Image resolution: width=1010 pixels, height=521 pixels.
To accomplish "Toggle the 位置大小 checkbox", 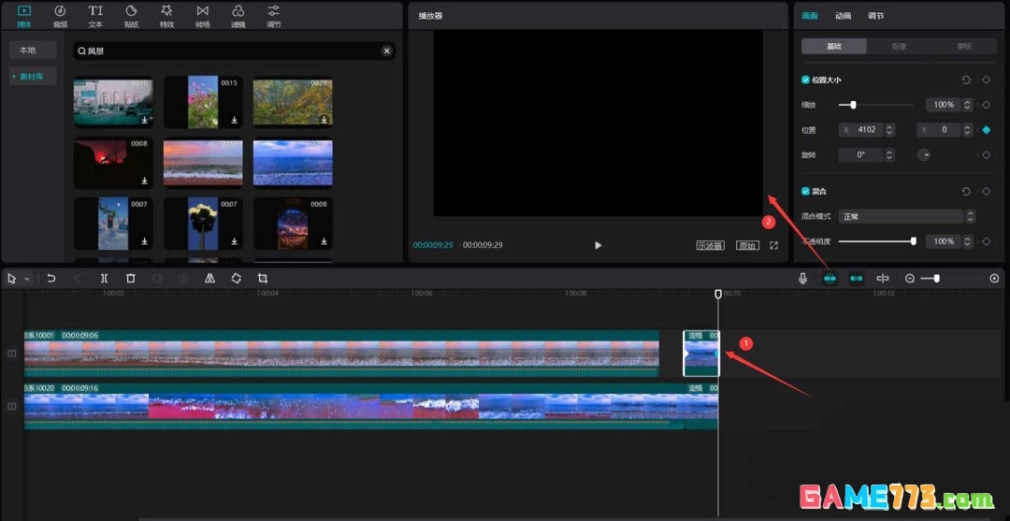I will point(806,80).
